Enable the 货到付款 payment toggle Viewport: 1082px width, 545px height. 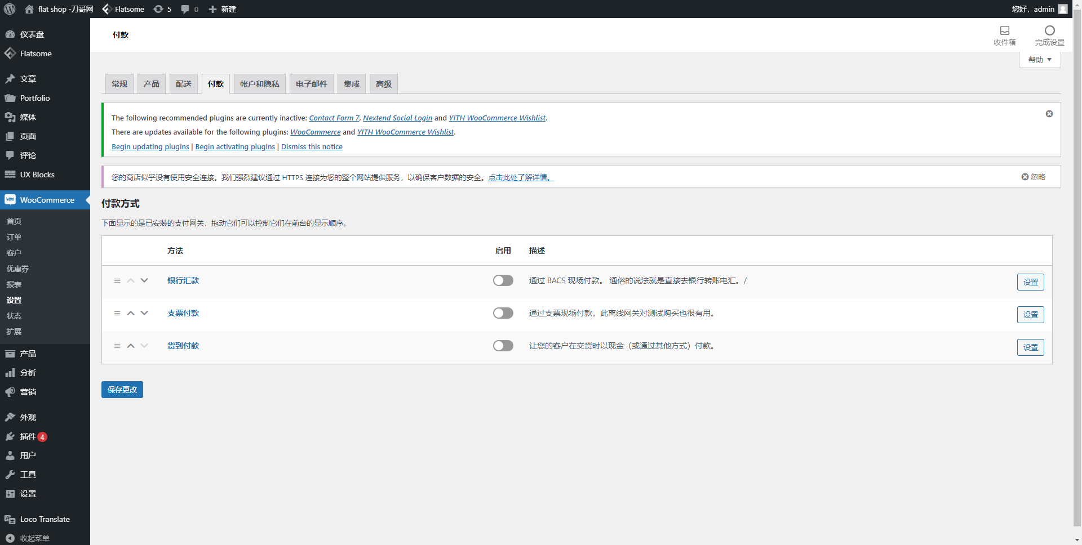coord(503,346)
